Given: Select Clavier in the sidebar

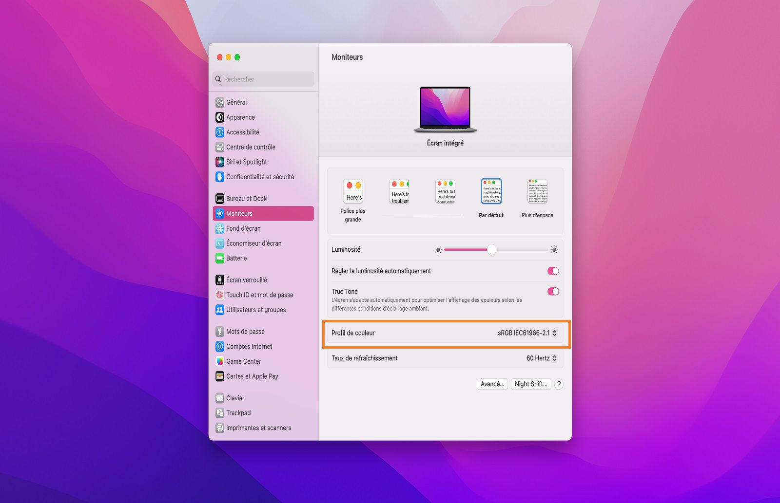Looking at the screenshot, I should point(263,398).
